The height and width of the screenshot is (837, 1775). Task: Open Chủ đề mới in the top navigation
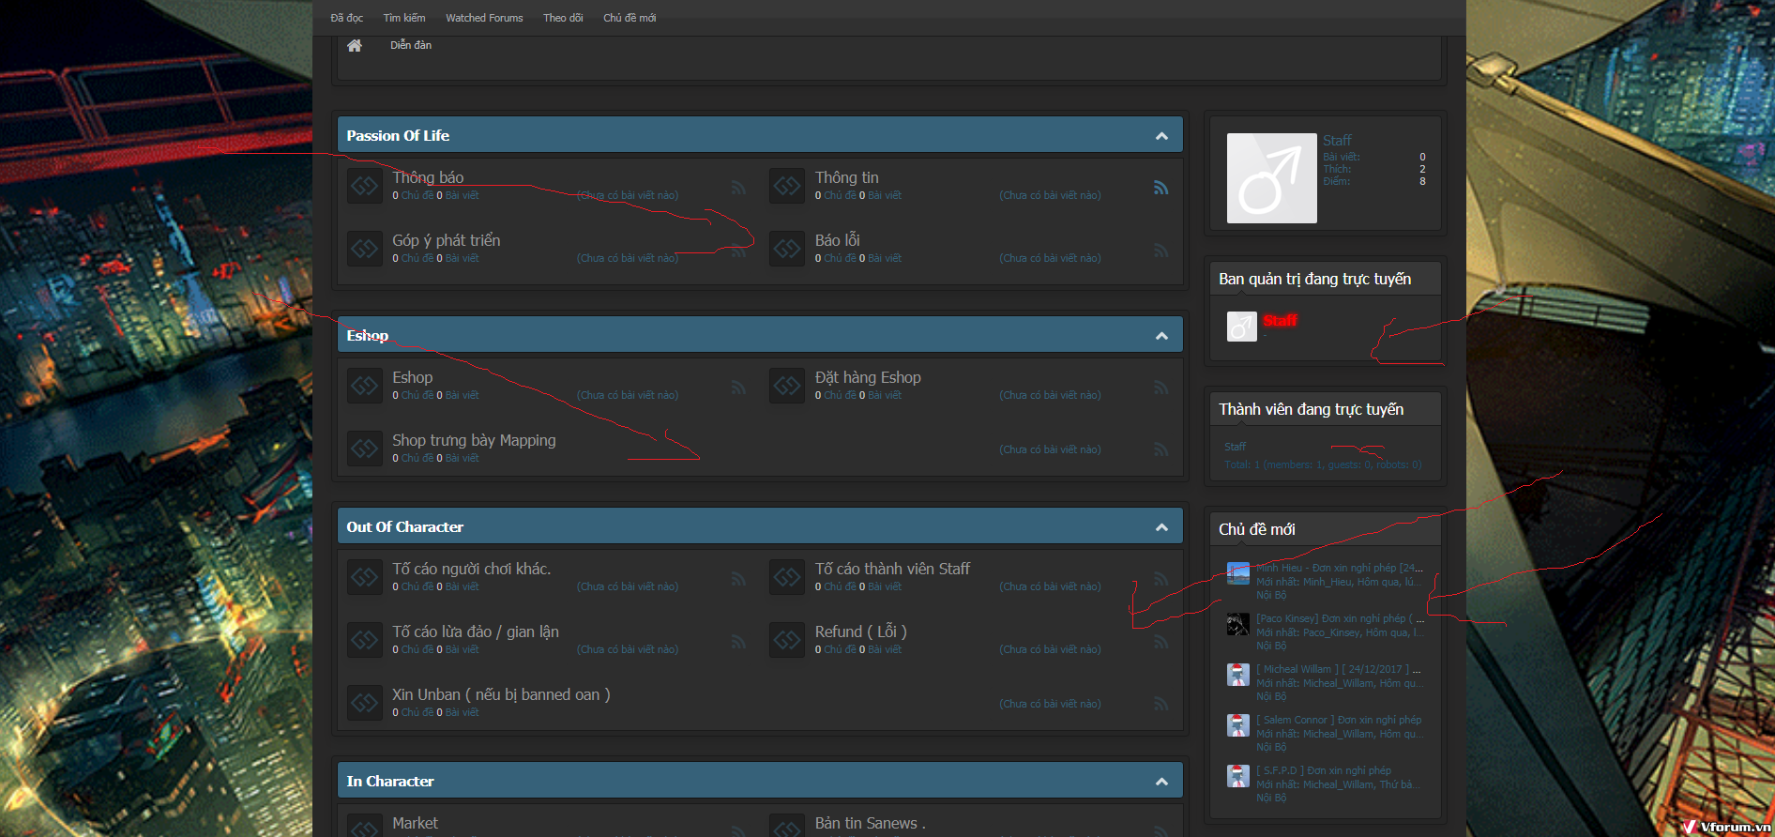click(629, 18)
